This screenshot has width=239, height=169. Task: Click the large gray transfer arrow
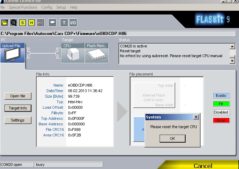pyautogui.click(x=122, y=112)
